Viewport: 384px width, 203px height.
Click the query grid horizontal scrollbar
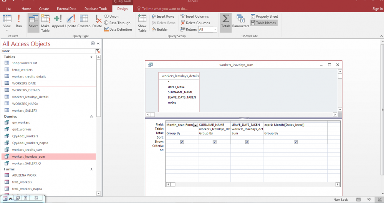tap(250, 185)
